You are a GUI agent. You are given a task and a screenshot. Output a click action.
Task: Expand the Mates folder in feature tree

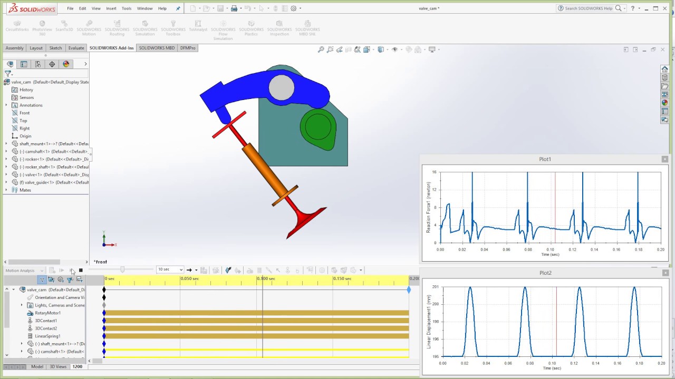point(6,190)
